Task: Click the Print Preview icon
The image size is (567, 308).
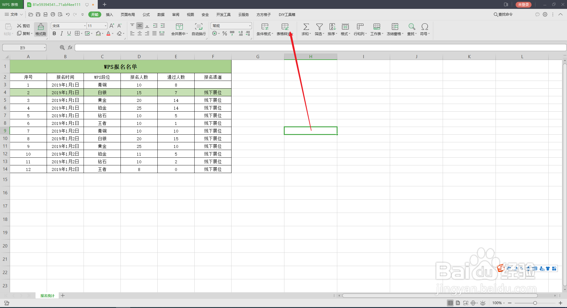Action: pos(60,14)
